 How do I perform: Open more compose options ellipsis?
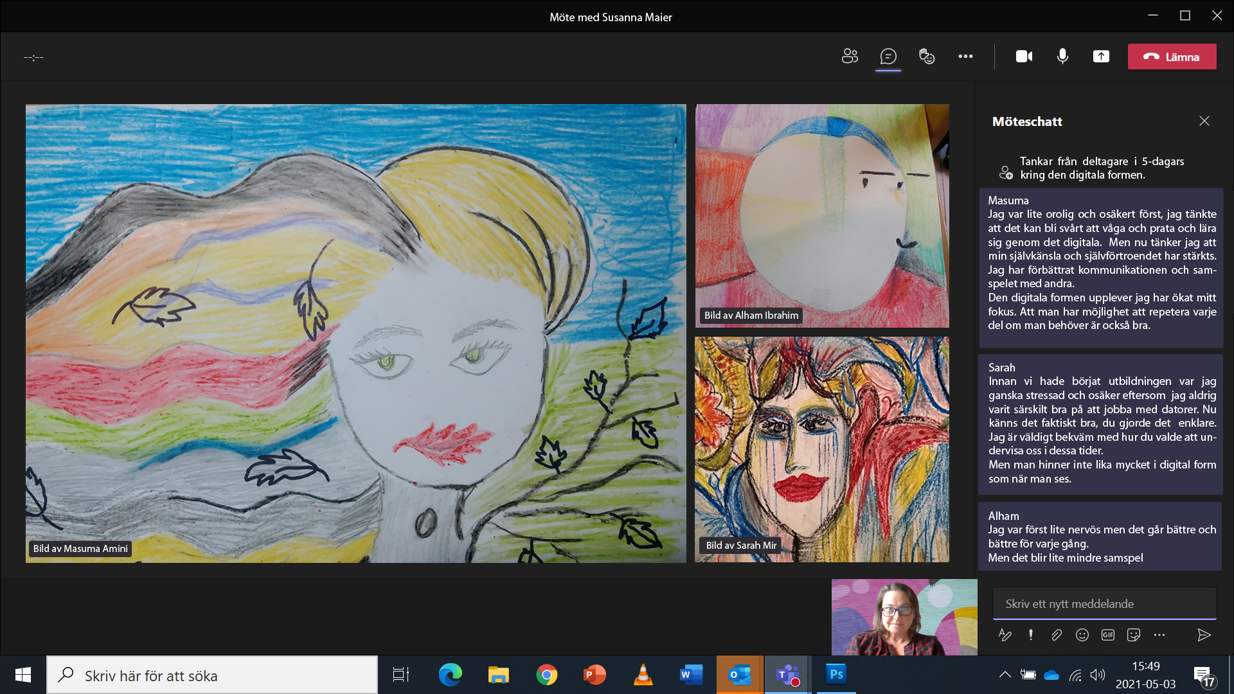click(x=1159, y=635)
